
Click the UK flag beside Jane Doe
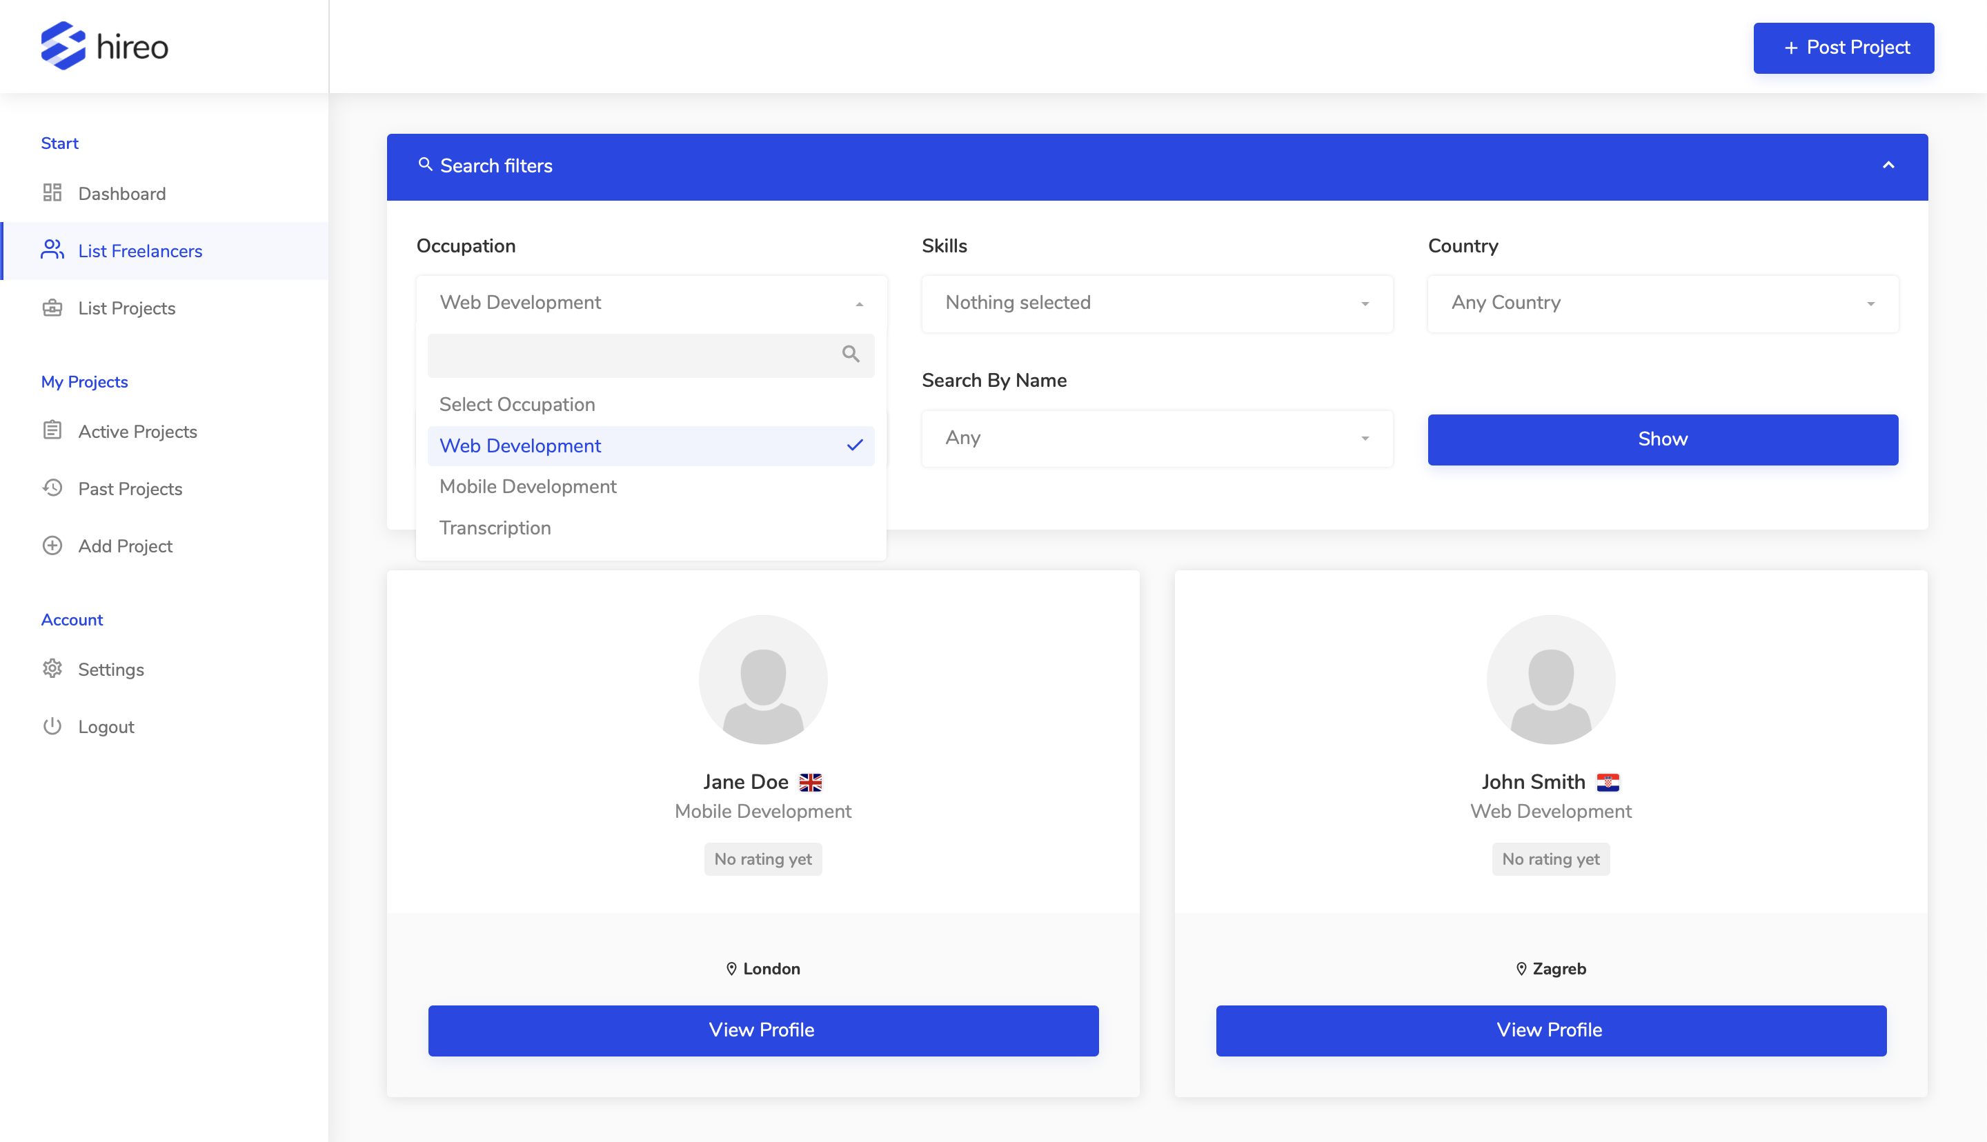(x=811, y=782)
